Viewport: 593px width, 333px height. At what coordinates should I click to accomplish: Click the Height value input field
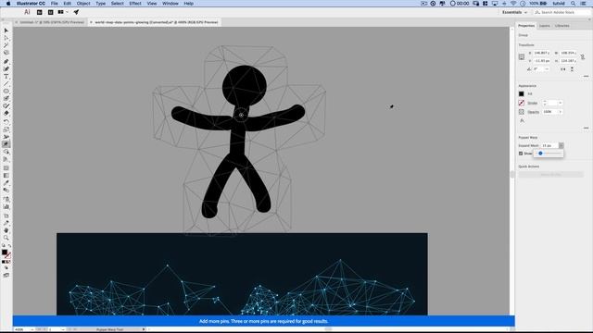(568, 61)
